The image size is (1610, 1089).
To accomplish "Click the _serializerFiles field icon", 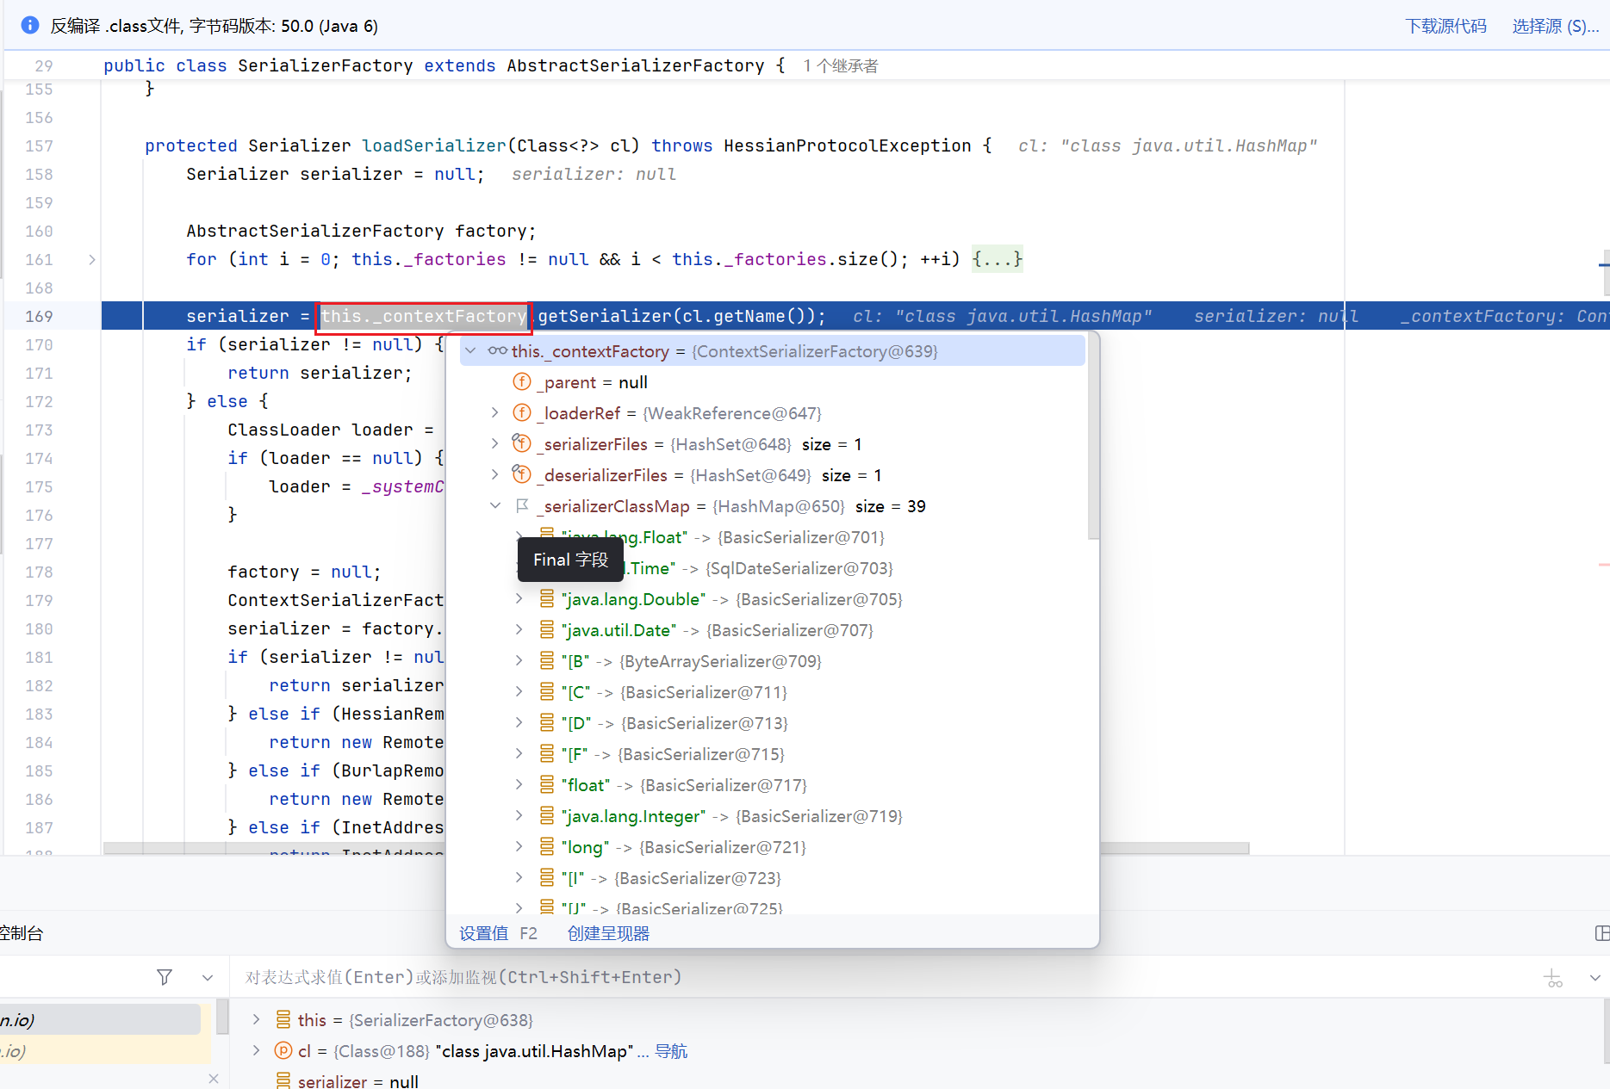I will coord(522,443).
